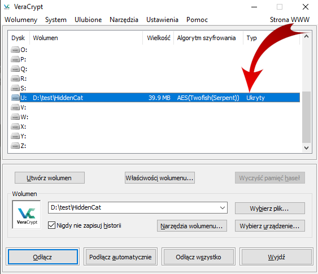Click the Odłącz button
The width and height of the screenshot is (318, 274).
tap(43, 256)
